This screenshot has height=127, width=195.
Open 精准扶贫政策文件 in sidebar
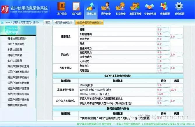click(17, 39)
